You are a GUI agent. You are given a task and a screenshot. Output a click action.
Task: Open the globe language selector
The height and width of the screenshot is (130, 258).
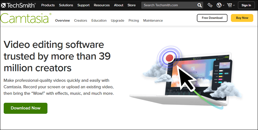[x=220, y=5]
